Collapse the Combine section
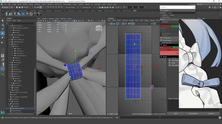 pos(161,10)
